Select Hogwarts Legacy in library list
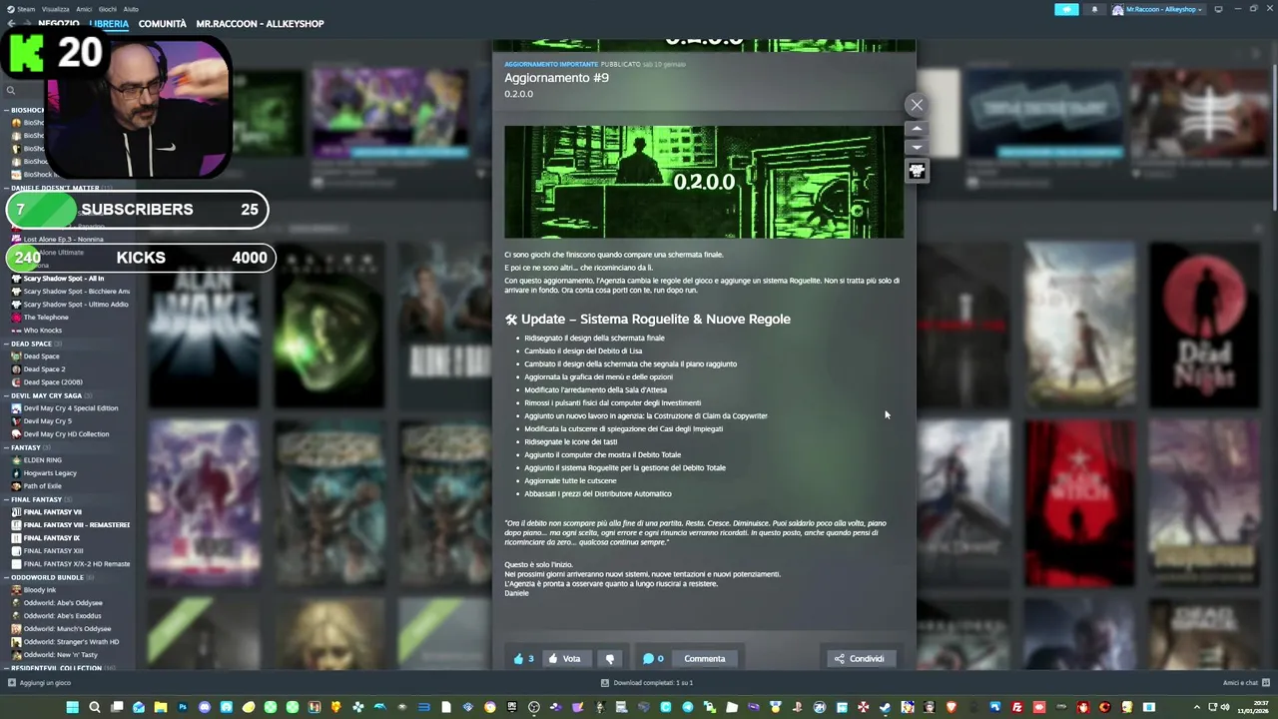The width and height of the screenshot is (1278, 719). 50,473
